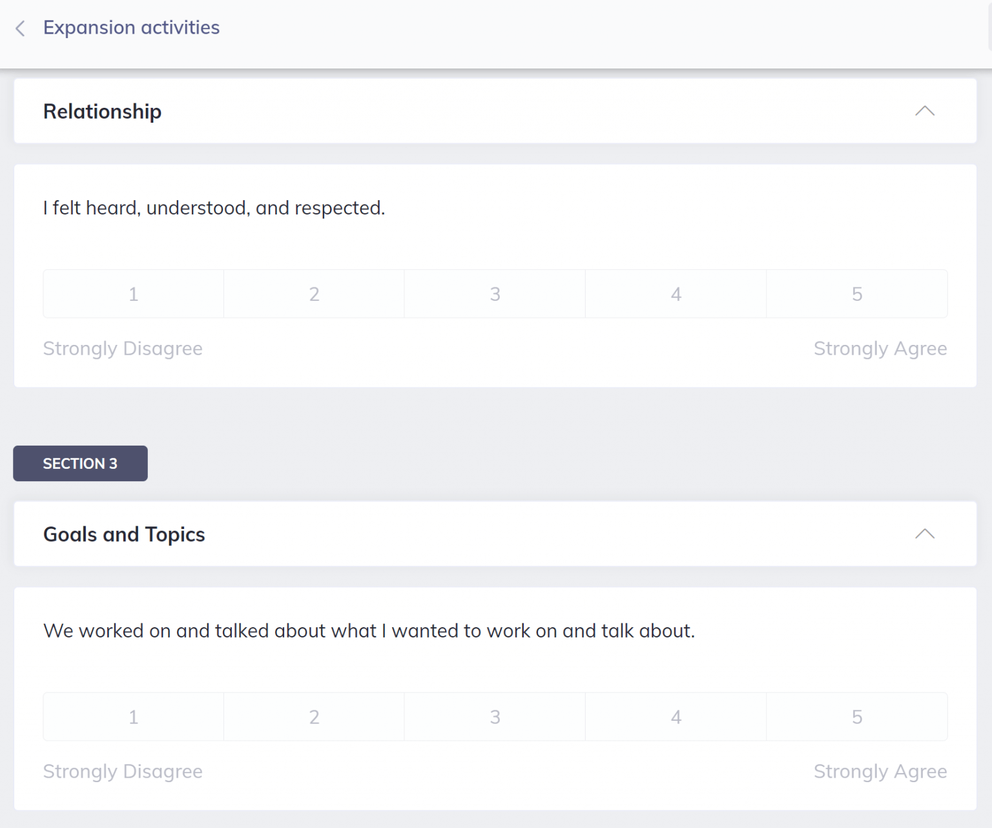Collapse the Goals and Topics chevron

click(924, 534)
